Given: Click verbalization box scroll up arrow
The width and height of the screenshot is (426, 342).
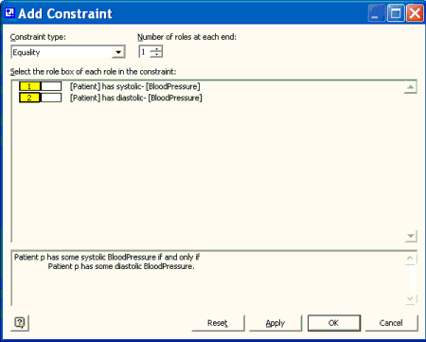Looking at the screenshot, I should click(x=410, y=259).
